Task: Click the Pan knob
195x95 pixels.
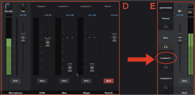Action: tap(23, 6)
